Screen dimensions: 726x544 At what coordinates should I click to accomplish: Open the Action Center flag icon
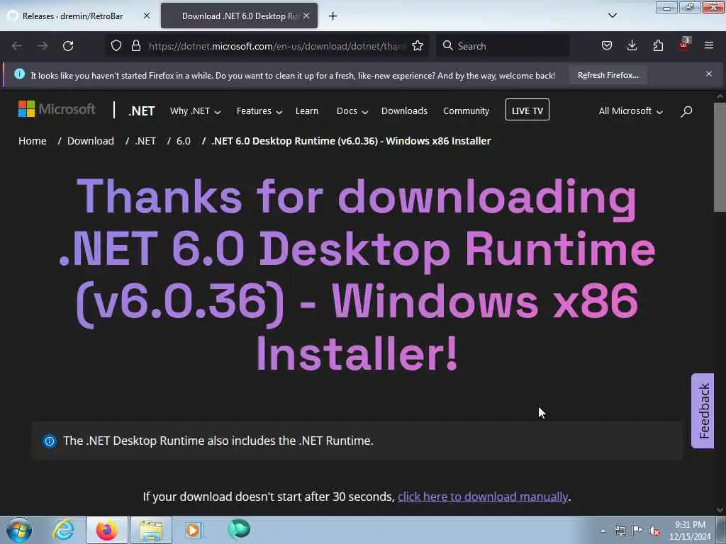[x=637, y=531]
